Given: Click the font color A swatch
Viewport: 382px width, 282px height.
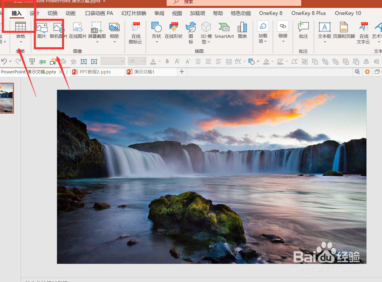Looking at the screenshot, I should (153, 61).
